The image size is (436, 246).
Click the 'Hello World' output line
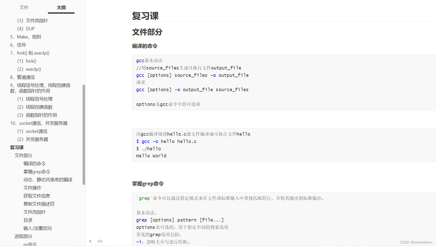(151, 156)
